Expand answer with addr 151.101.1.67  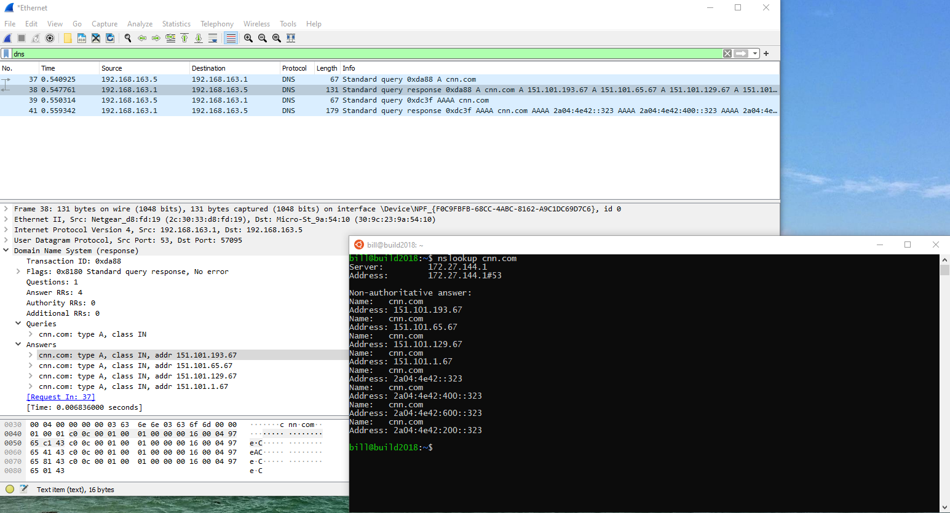coord(31,386)
